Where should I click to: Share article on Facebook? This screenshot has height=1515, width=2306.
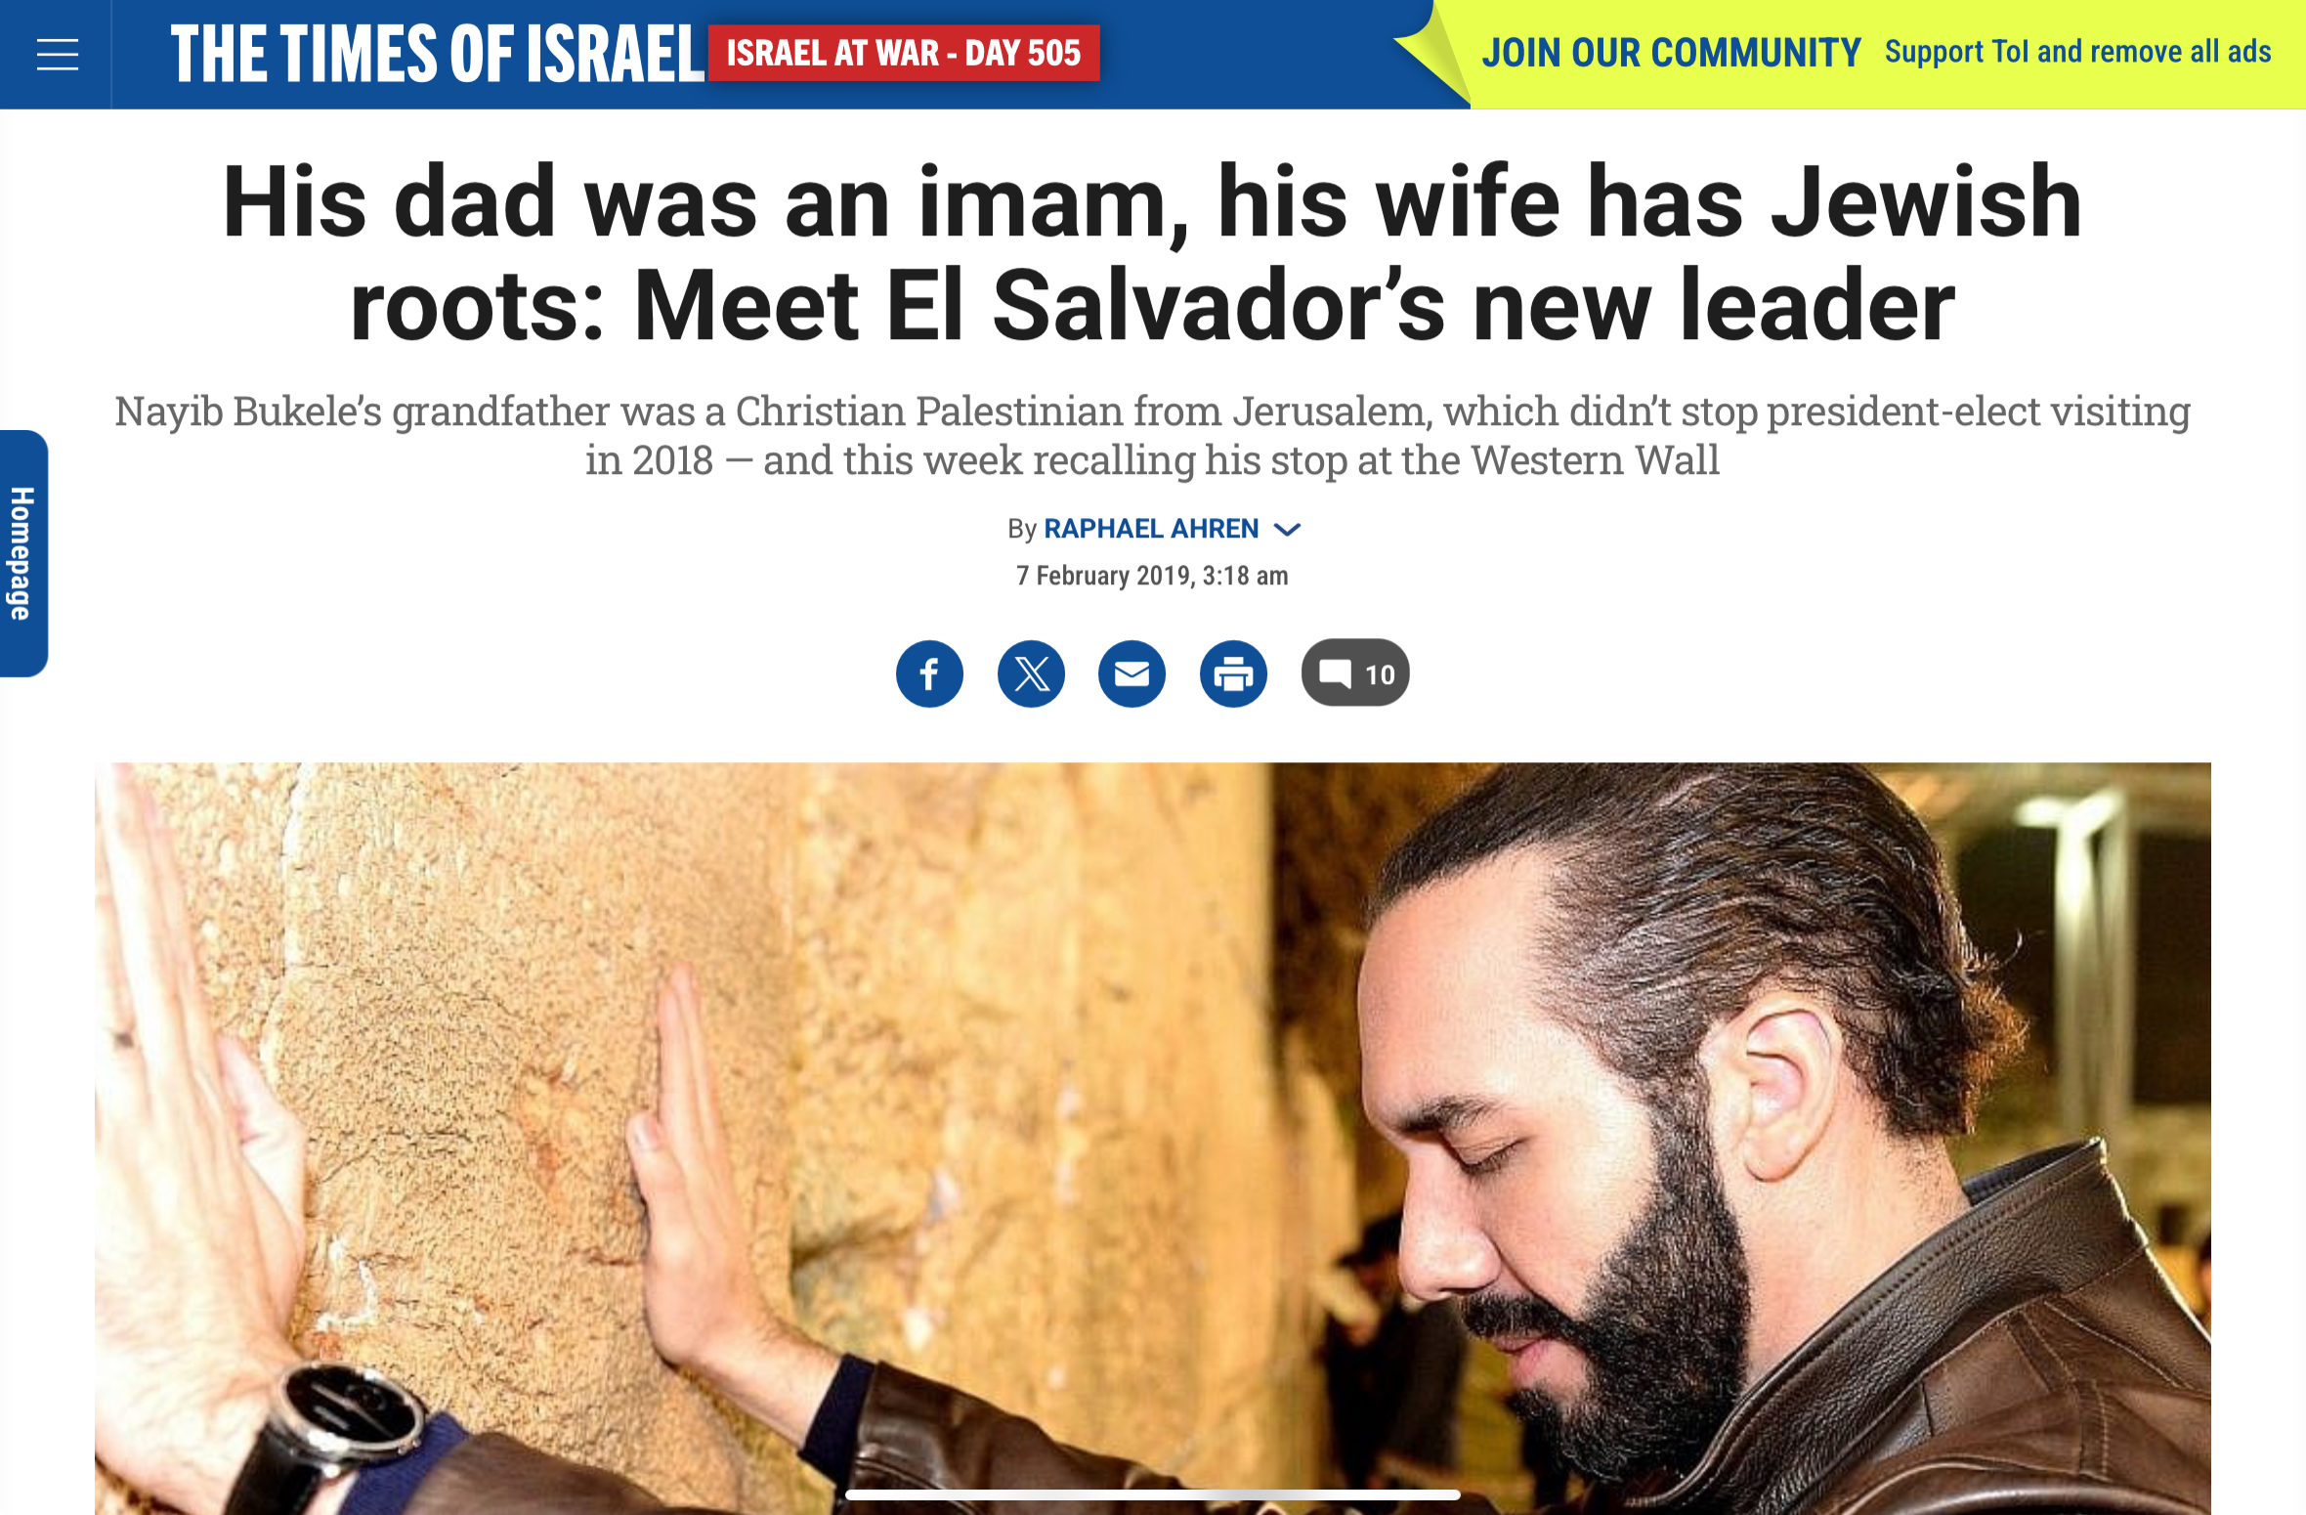pyautogui.click(x=929, y=673)
